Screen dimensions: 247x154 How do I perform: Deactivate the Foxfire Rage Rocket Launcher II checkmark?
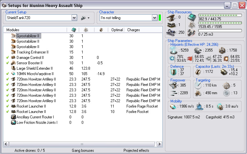tap(8, 106)
